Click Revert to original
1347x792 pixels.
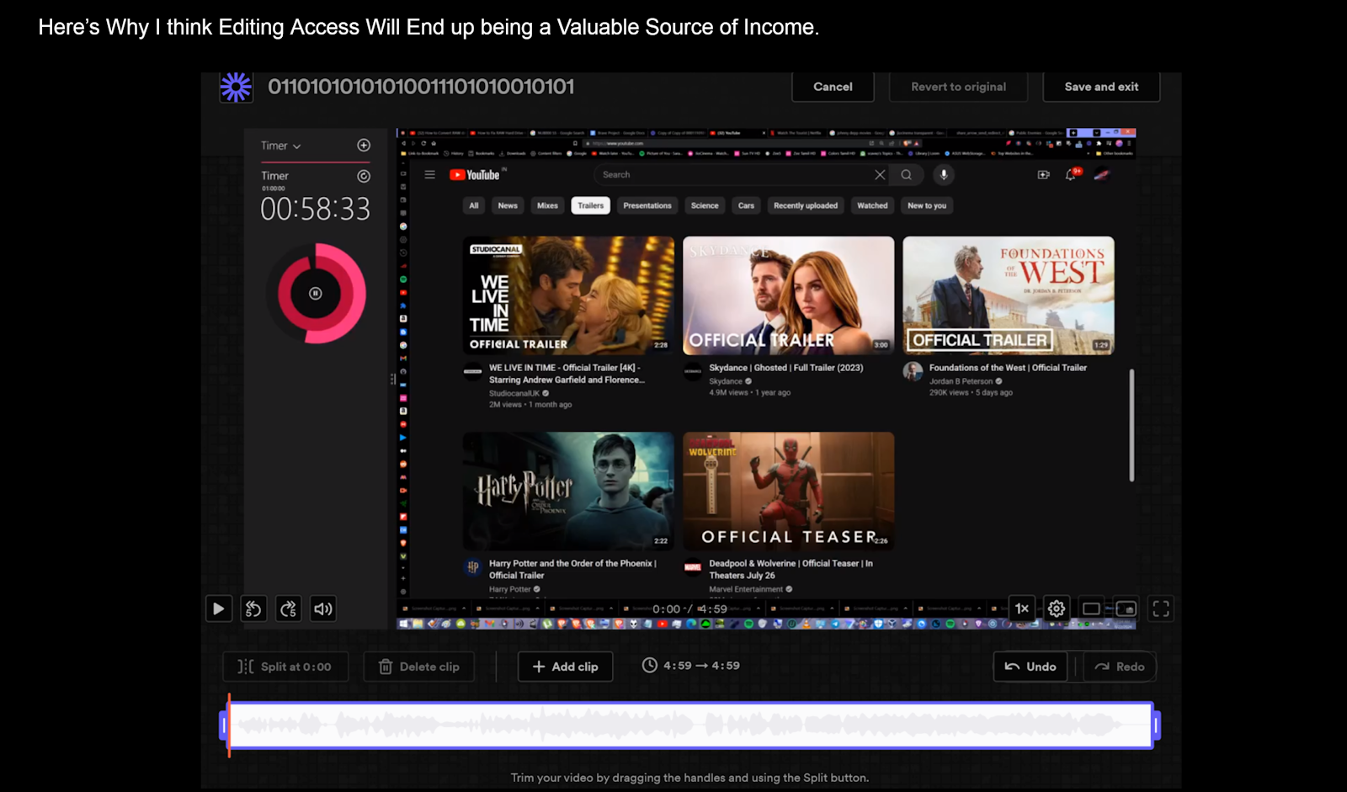(x=958, y=87)
